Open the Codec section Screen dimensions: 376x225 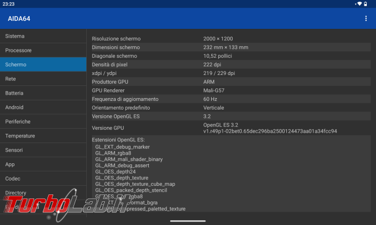(x=43, y=179)
